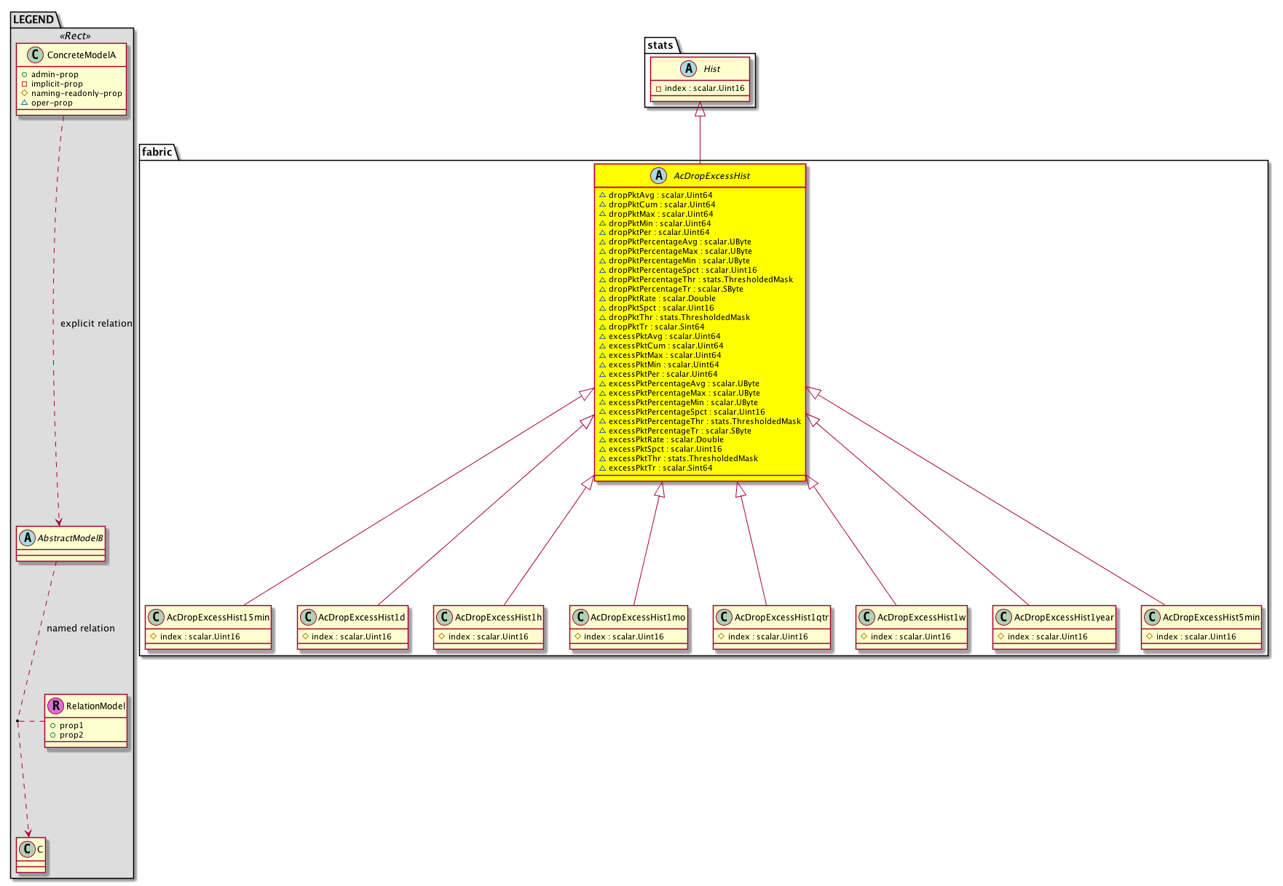Select the 'fabric' package tab label
The height and width of the screenshot is (886, 1283).
[x=157, y=152]
